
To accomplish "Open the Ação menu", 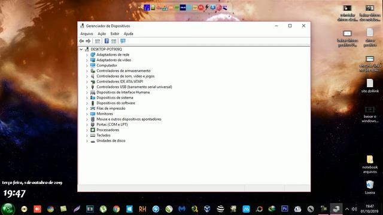I will 102,33.
